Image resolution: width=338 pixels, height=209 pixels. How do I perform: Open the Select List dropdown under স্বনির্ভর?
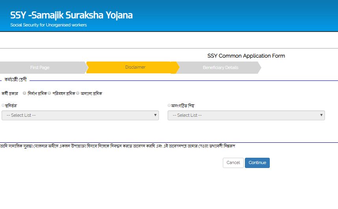tap(80, 115)
